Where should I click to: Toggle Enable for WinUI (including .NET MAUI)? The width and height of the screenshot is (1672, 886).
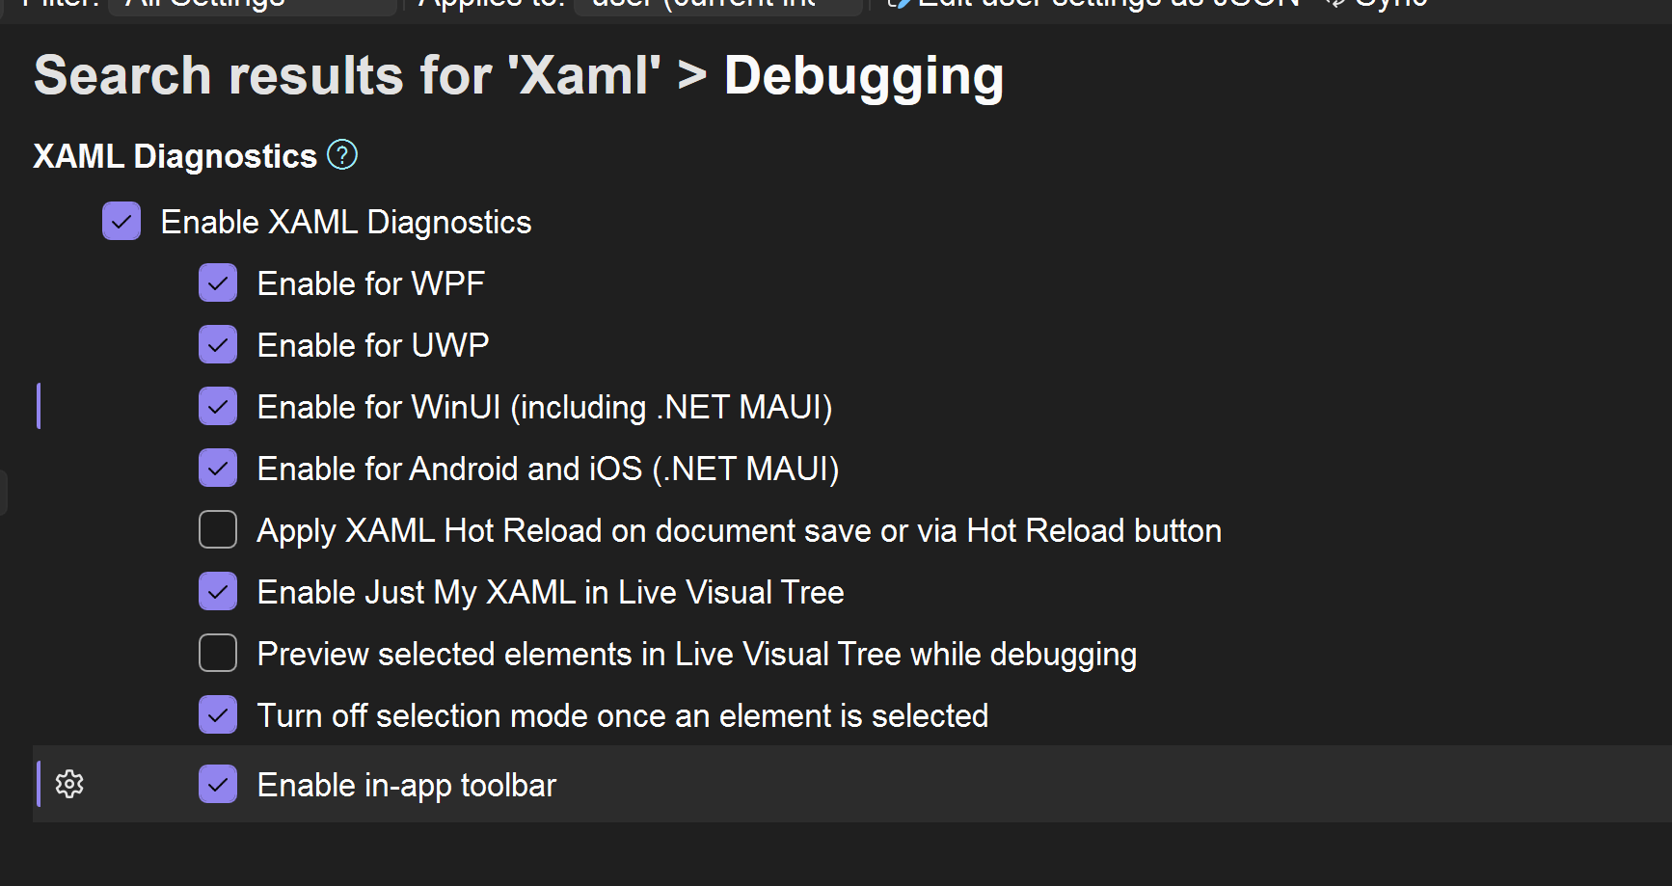coord(218,406)
